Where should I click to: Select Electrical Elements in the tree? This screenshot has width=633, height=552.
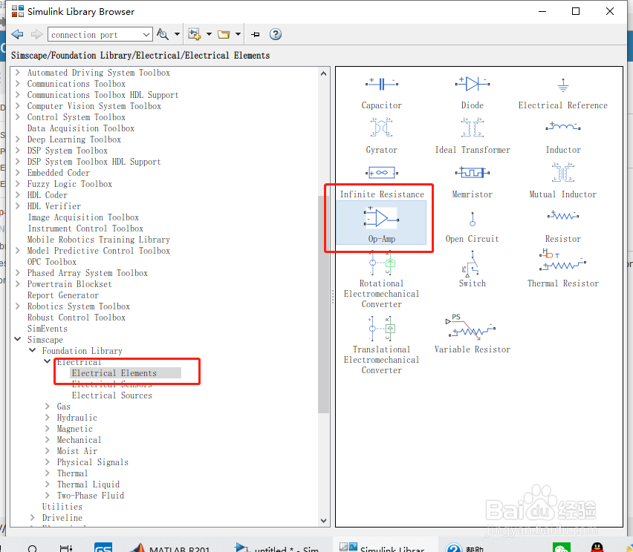114,373
